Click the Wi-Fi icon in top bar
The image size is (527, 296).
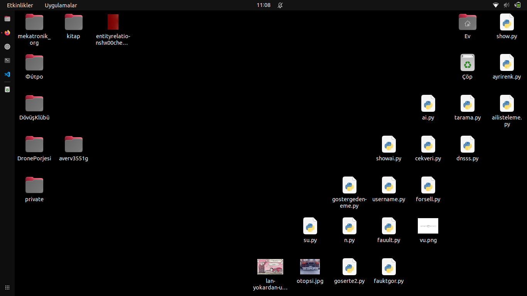(x=496, y=5)
